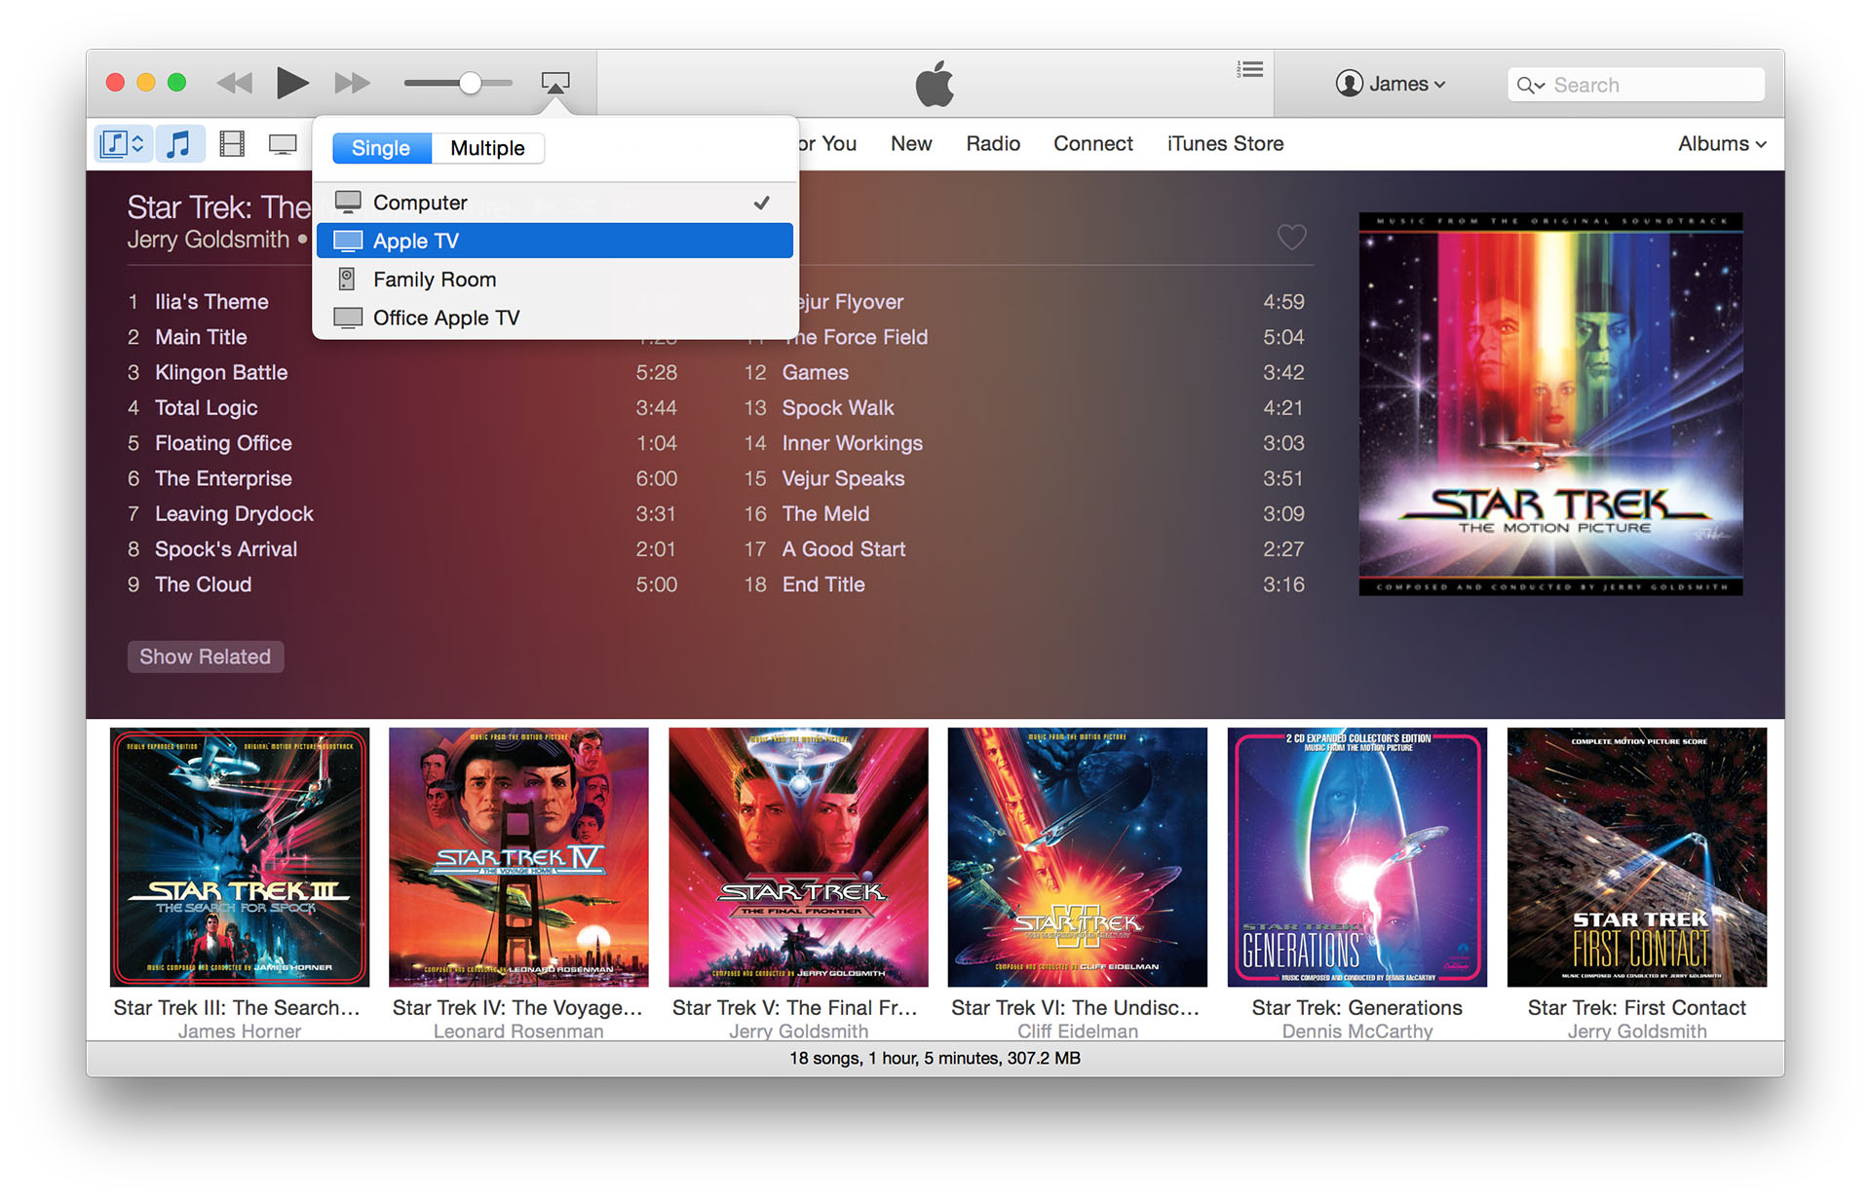Open the Albums view dropdown
Viewport: 1871px width, 1200px height.
click(1722, 144)
